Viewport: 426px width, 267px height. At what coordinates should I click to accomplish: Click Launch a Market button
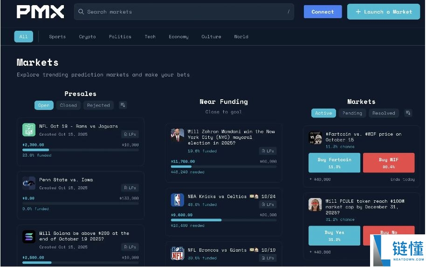[384, 12]
